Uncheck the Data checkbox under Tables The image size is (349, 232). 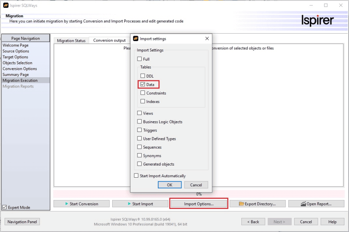143,85
